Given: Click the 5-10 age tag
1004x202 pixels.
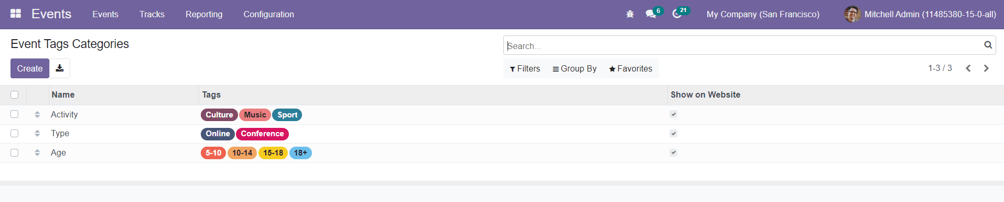Looking at the screenshot, I should click(213, 153).
